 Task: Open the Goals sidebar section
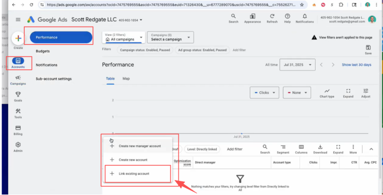click(x=18, y=97)
